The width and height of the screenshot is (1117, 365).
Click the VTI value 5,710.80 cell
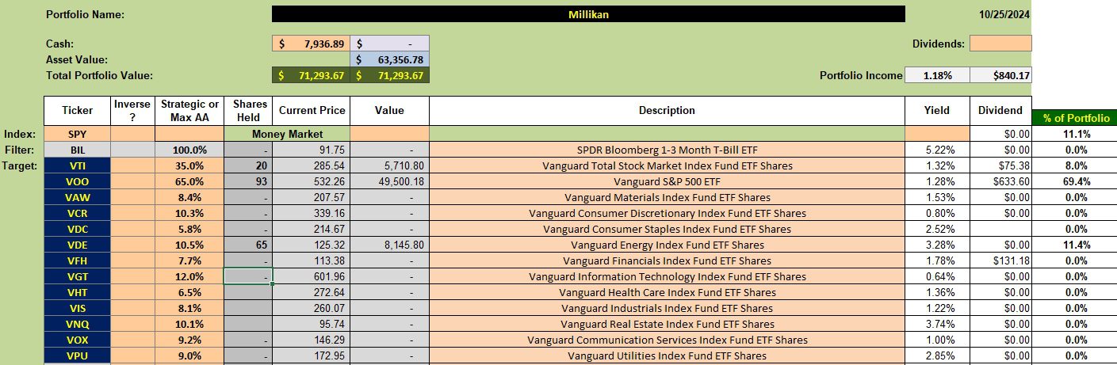click(389, 165)
